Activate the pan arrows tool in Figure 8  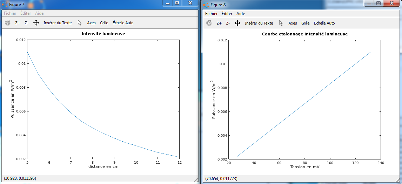[237, 23]
